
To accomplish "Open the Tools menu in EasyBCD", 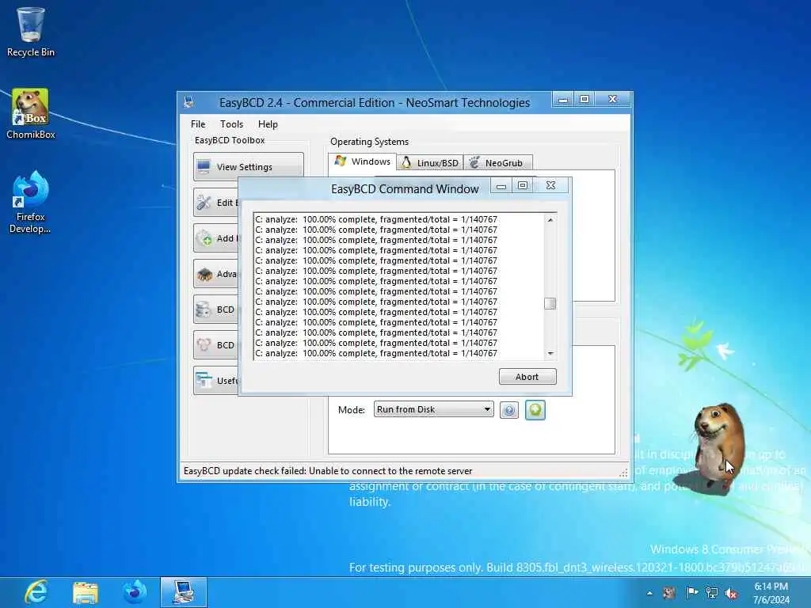I will pos(231,124).
